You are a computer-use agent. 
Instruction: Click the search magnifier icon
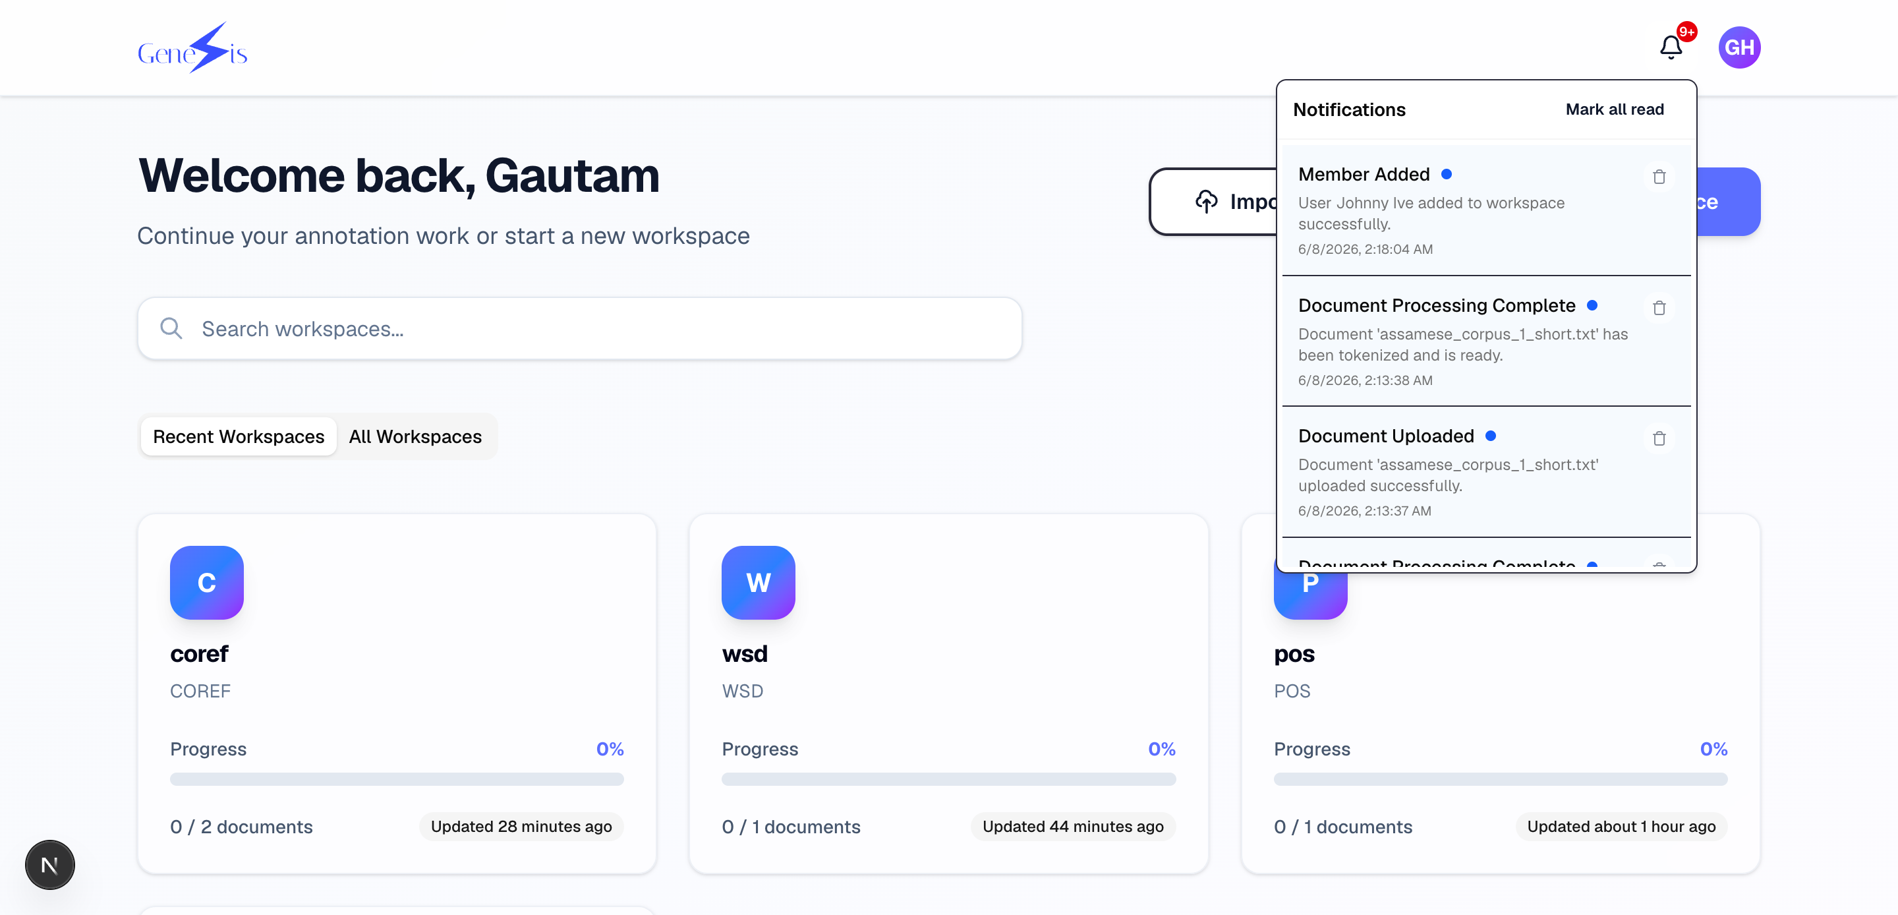pos(171,329)
